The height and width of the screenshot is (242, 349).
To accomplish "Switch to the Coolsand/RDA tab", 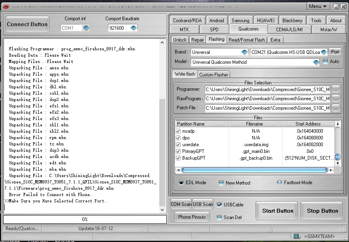I will [187, 21].
